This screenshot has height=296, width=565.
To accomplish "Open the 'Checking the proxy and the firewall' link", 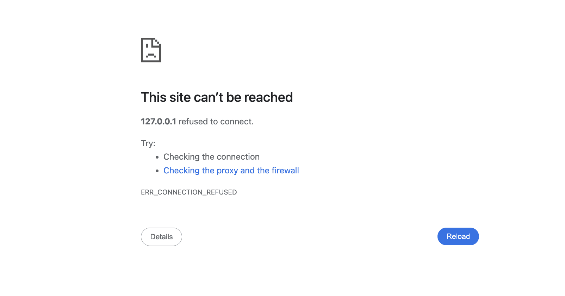I will tap(231, 171).
